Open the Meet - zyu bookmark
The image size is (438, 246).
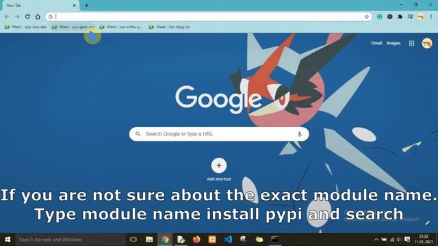(73, 27)
